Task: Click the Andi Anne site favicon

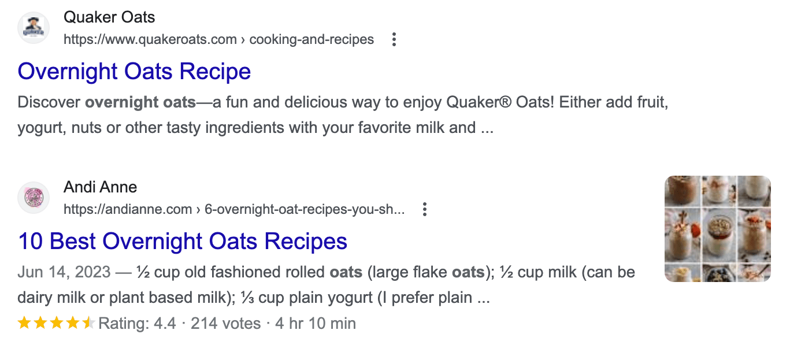Action: tap(33, 197)
